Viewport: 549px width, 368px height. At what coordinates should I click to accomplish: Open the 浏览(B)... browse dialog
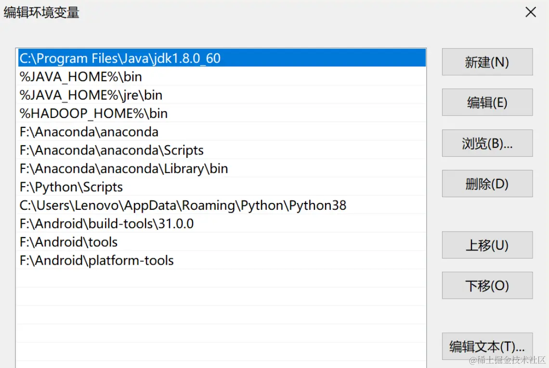pyautogui.click(x=487, y=143)
